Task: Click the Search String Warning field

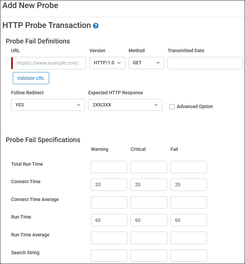Action: coord(109,255)
